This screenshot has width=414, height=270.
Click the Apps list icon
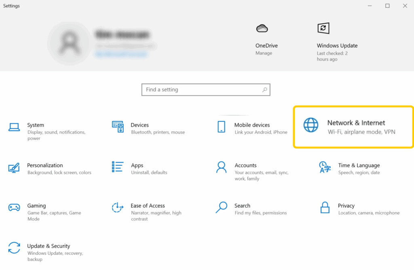[118, 167]
